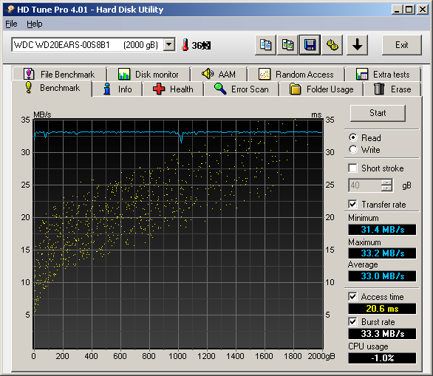Switch to the Error Scan tab

pos(241,89)
